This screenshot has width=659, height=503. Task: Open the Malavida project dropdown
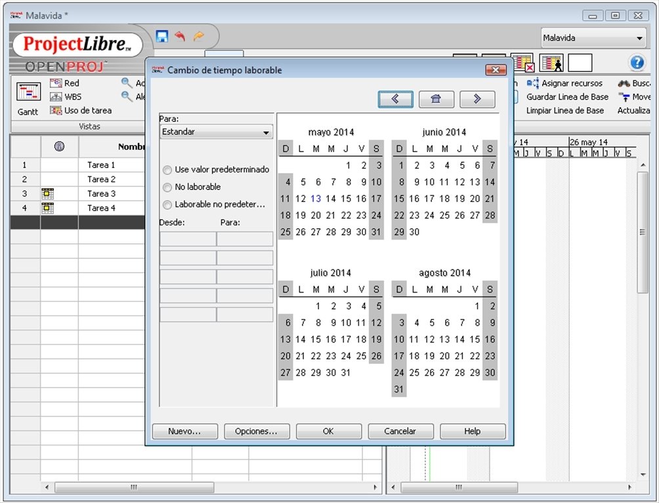pyautogui.click(x=593, y=38)
